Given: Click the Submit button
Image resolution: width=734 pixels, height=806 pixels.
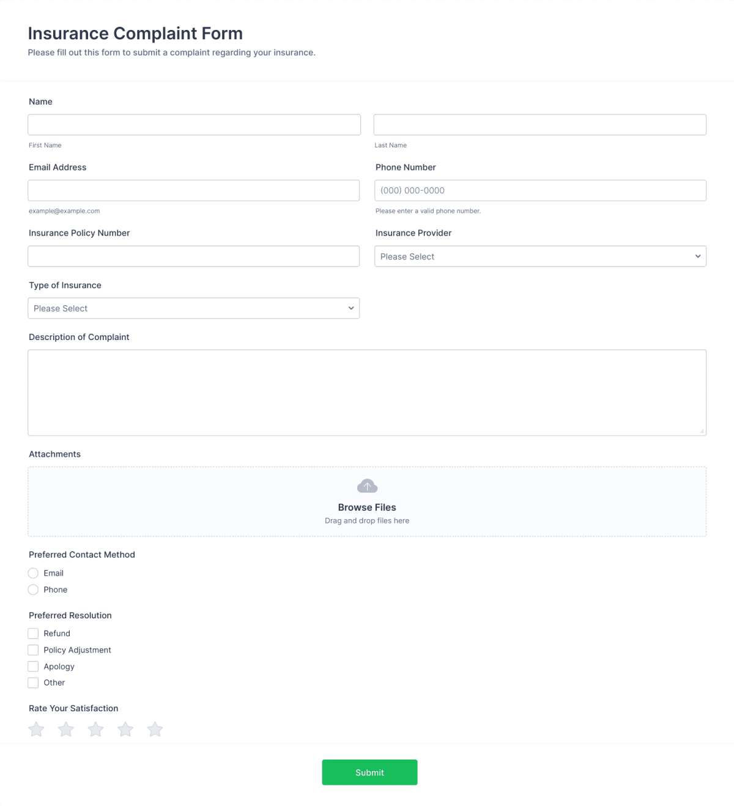Looking at the screenshot, I should tap(369, 772).
